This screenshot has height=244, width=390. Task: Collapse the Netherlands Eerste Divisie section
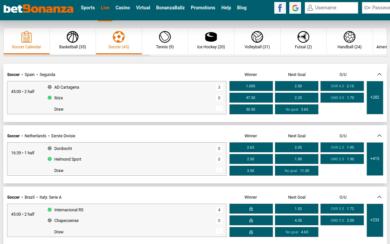(379, 136)
